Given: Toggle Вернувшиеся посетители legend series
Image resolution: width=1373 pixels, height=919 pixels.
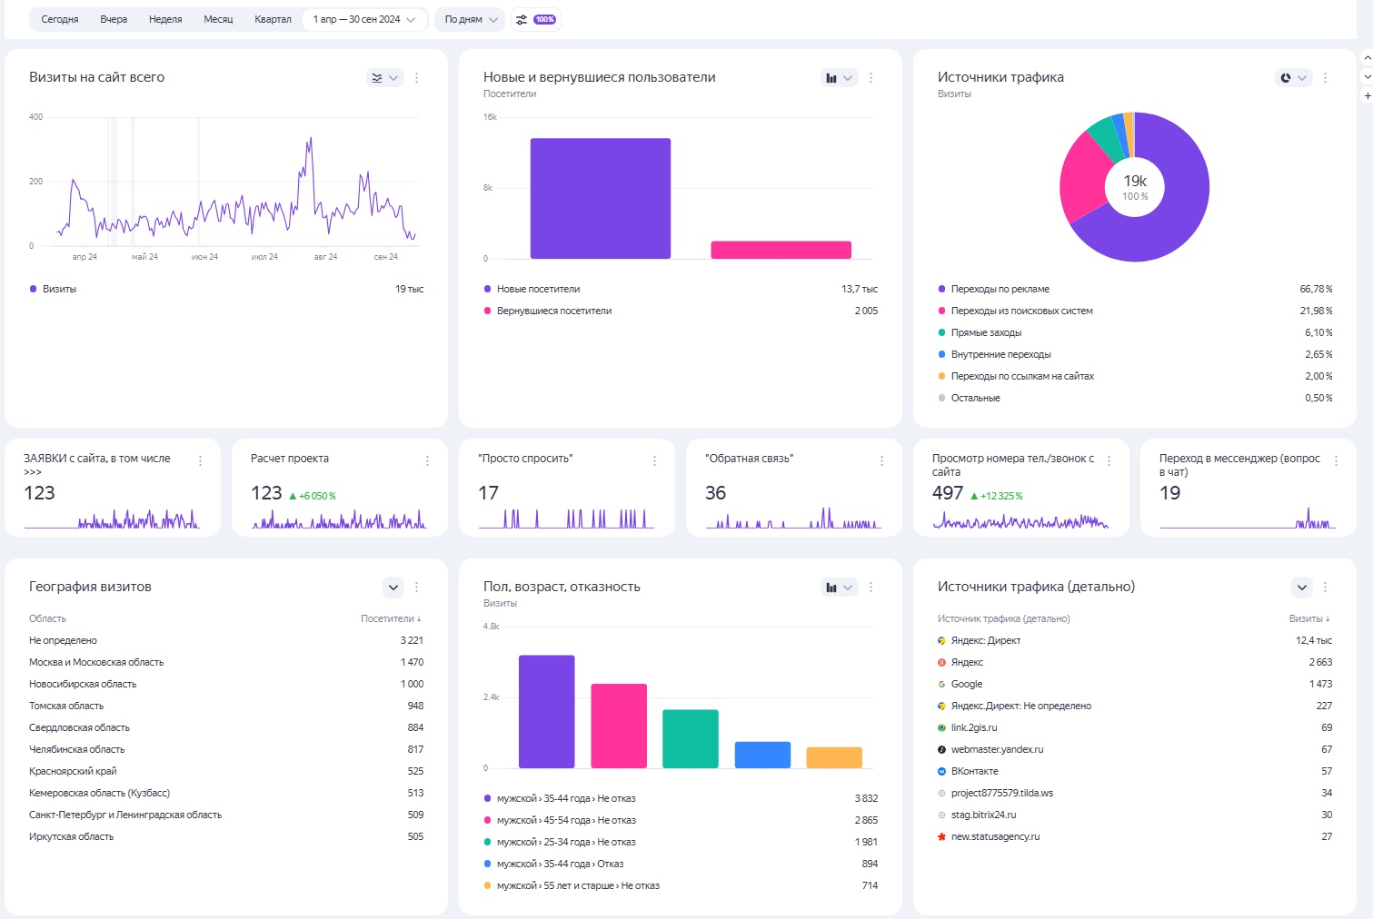Looking at the screenshot, I should (x=548, y=311).
